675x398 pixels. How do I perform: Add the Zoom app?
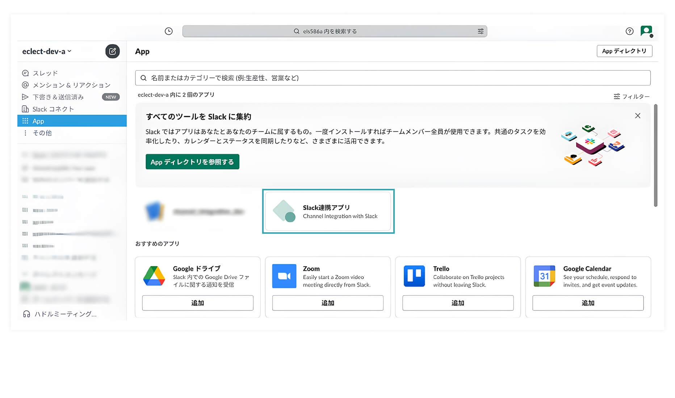[x=328, y=303]
